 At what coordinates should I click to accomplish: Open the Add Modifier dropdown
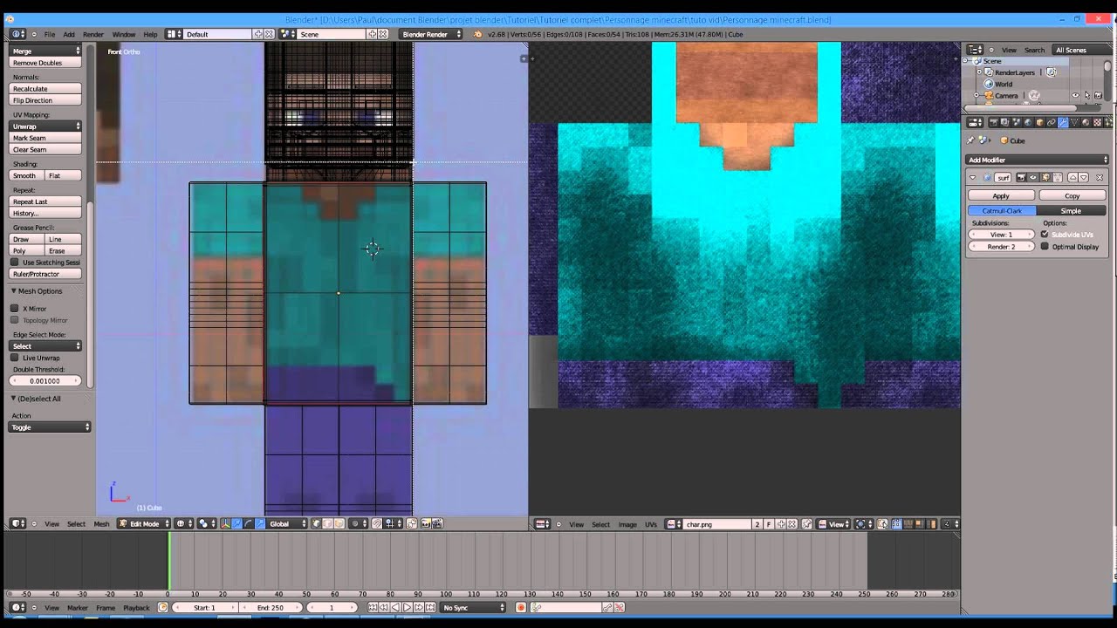[x=1037, y=160]
